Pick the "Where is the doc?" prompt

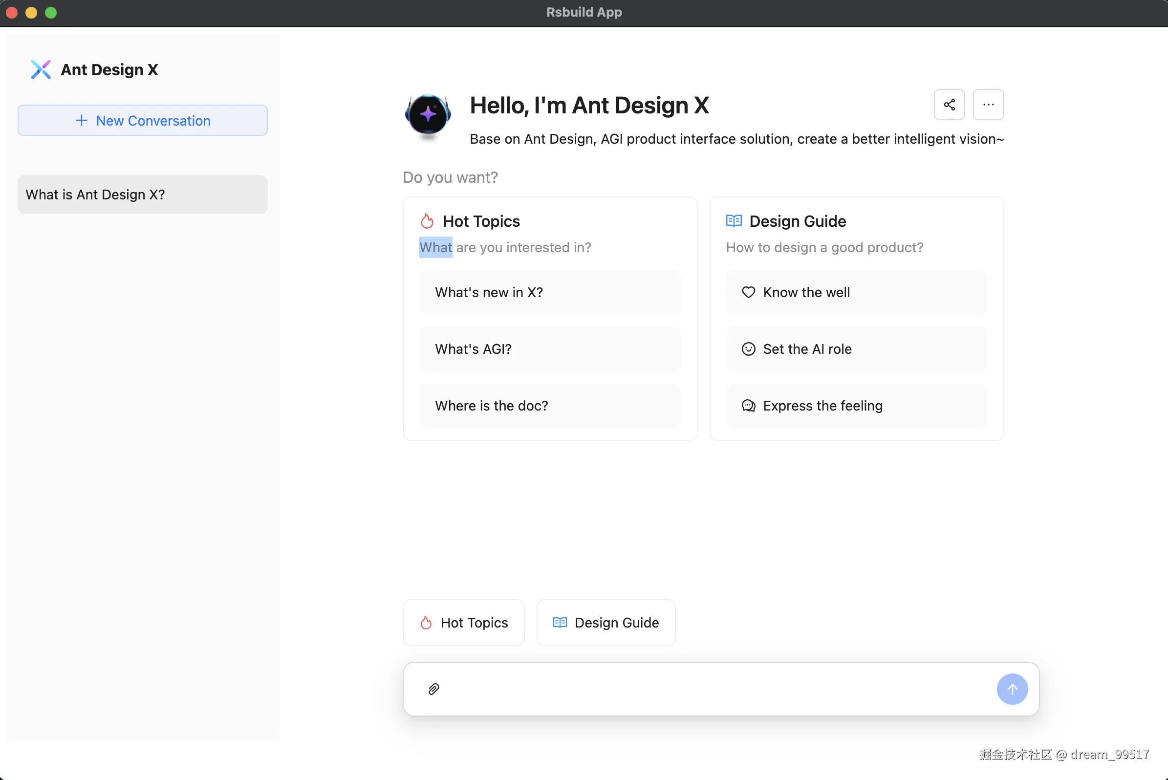click(550, 406)
